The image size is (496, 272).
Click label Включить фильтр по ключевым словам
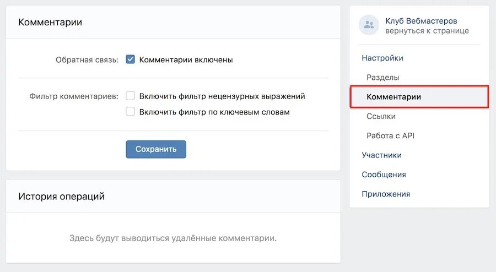(214, 112)
